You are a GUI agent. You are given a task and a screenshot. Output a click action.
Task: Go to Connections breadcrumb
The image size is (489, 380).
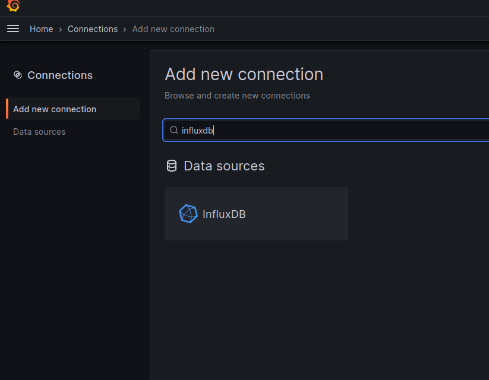pos(93,29)
